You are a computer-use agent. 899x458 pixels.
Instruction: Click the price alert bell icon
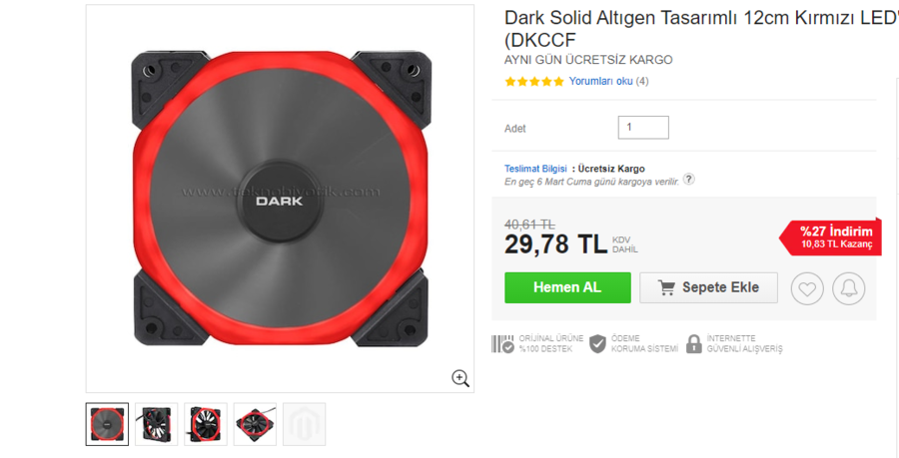pyautogui.click(x=848, y=288)
